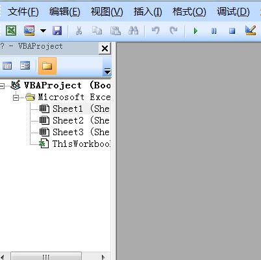Image resolution: width=261 pixels, height=260 pixels.
Task: Select ThisWorkbook in project tree
Action: pos(81,144)
